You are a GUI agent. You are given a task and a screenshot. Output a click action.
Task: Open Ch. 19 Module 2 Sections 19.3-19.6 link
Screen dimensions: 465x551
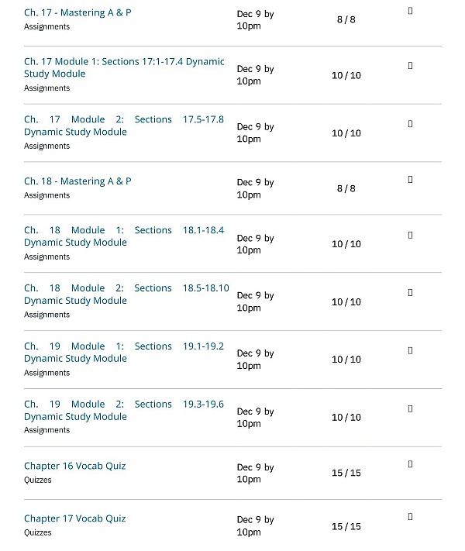124,410
